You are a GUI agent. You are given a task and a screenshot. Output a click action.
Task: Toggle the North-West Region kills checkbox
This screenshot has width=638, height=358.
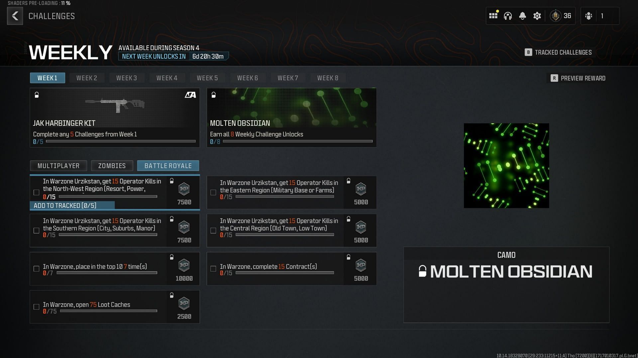point(36,193)
